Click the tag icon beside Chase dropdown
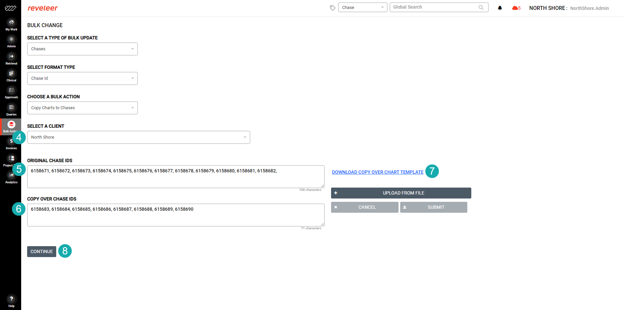The width and height of the screenshot is (635, 310). 332,8
